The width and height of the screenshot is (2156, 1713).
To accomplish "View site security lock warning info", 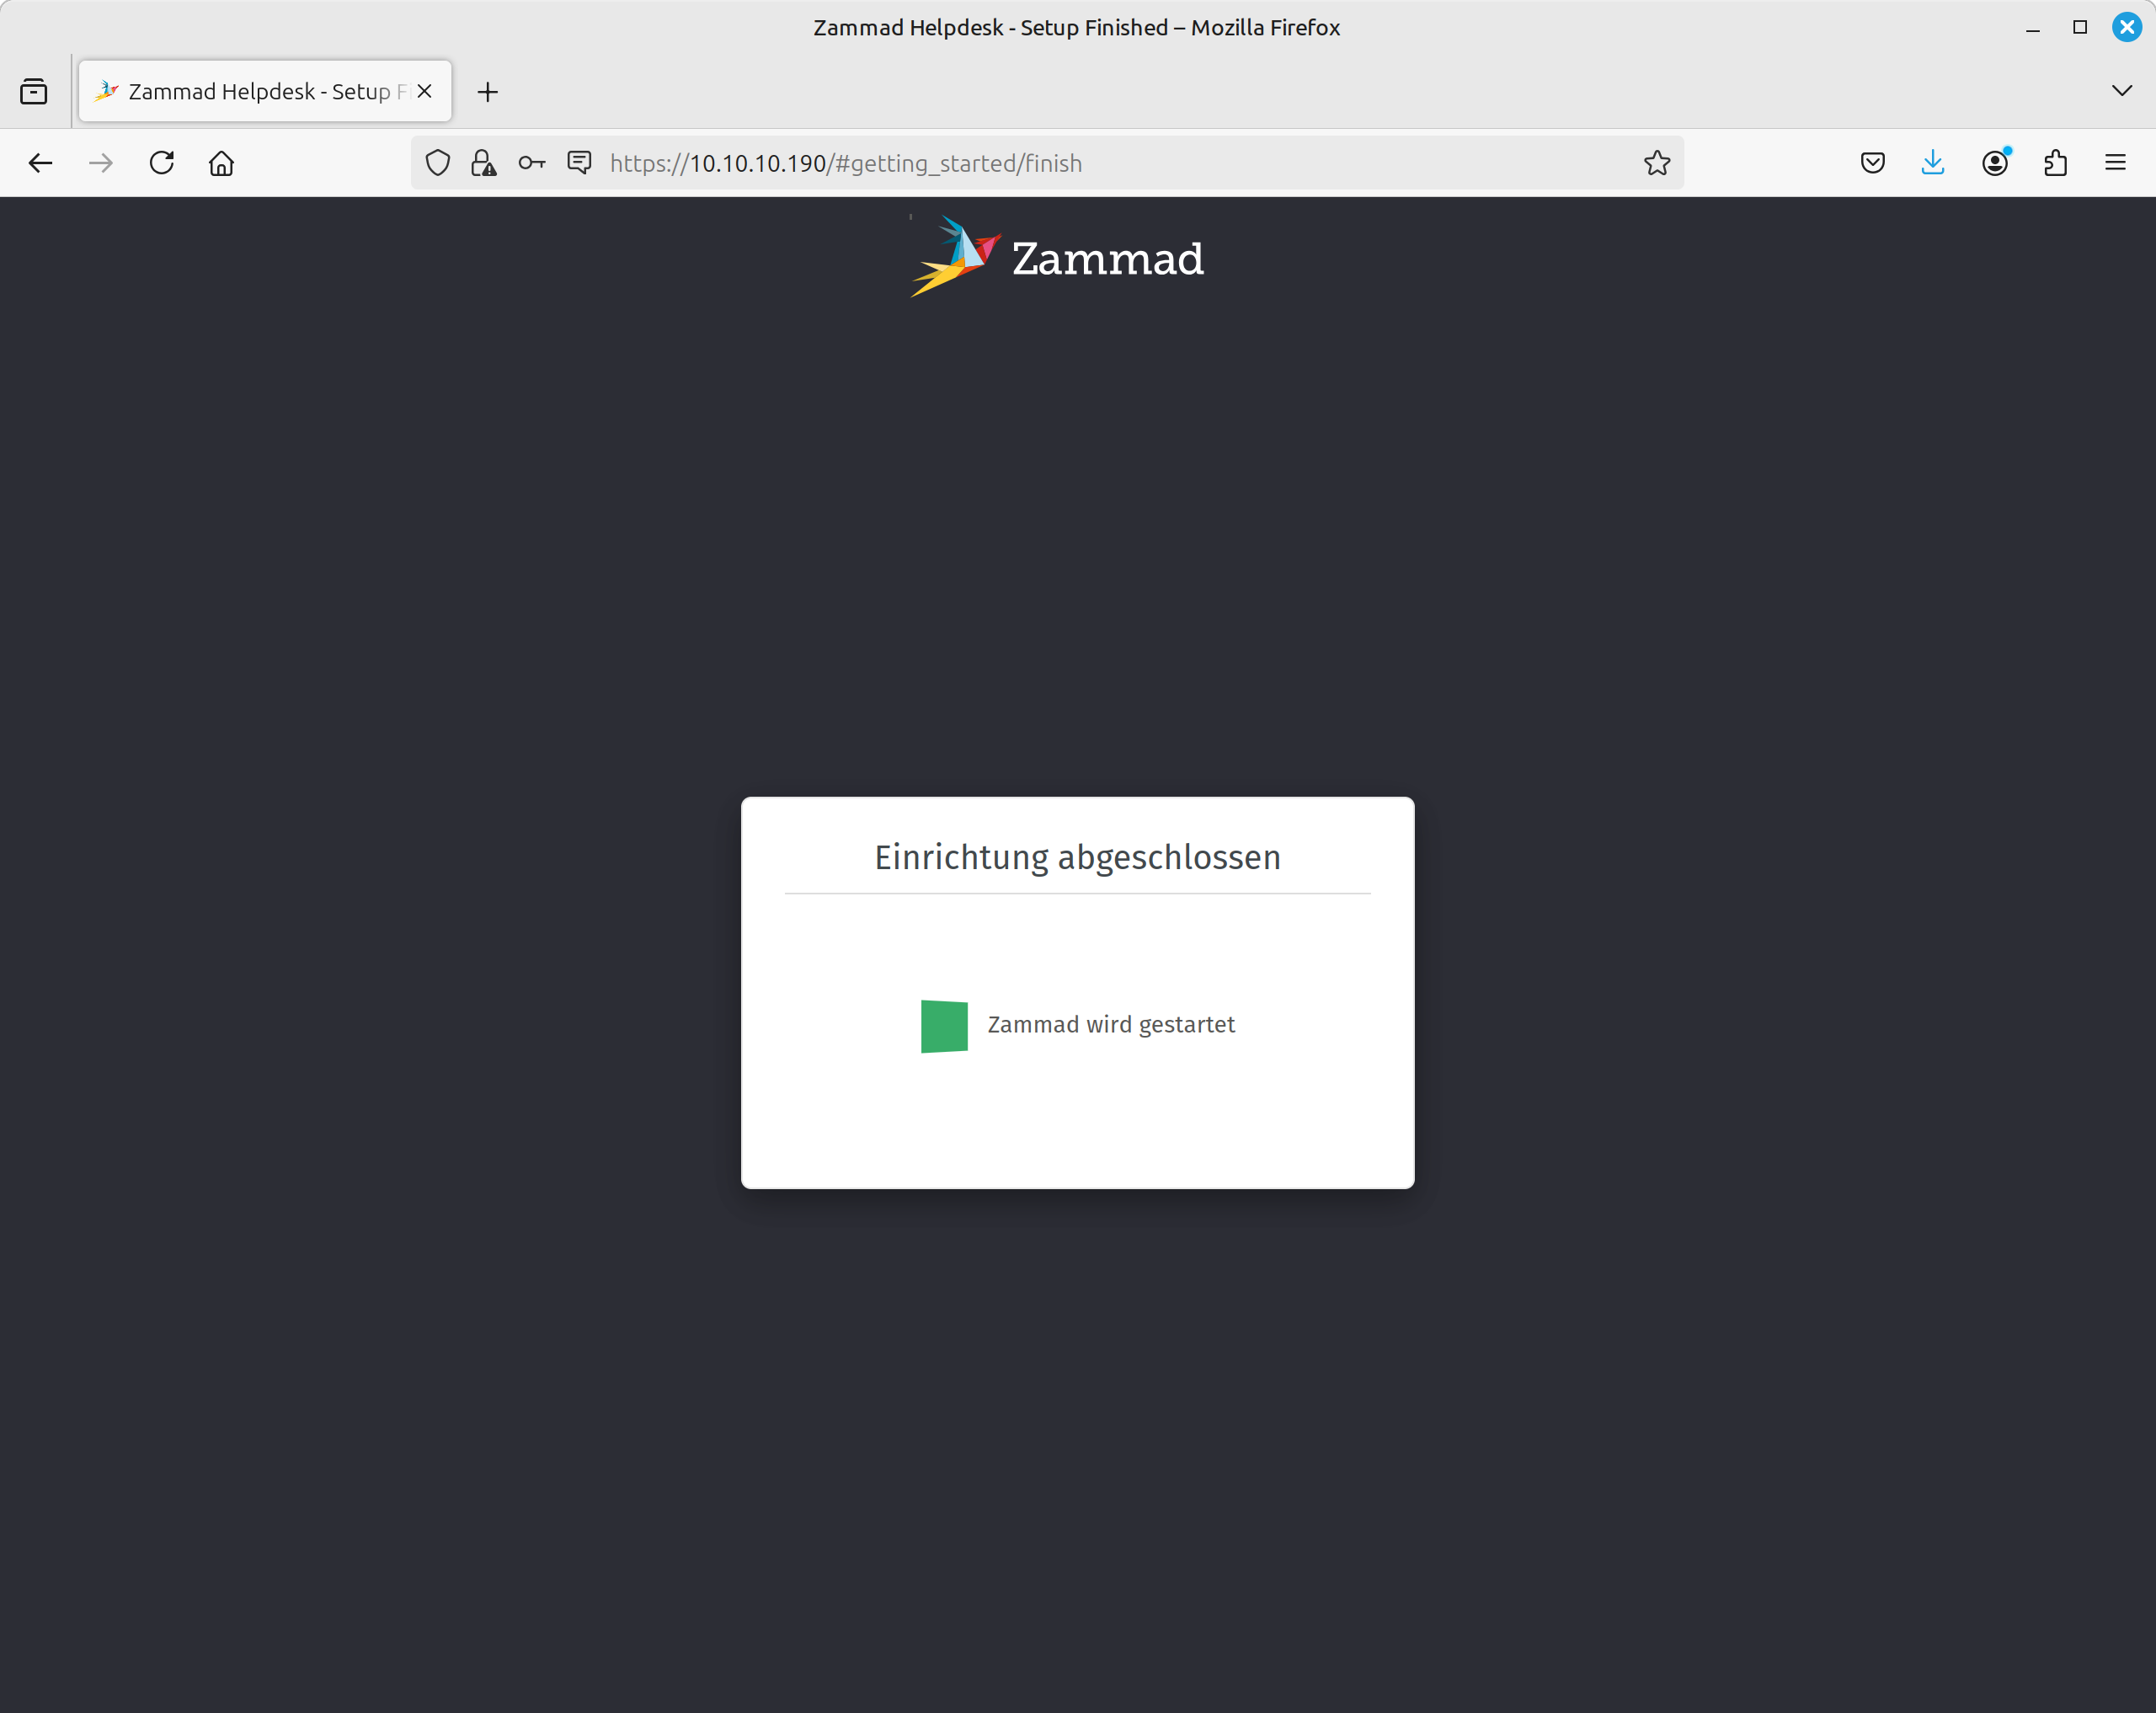I will pos(484,163).
